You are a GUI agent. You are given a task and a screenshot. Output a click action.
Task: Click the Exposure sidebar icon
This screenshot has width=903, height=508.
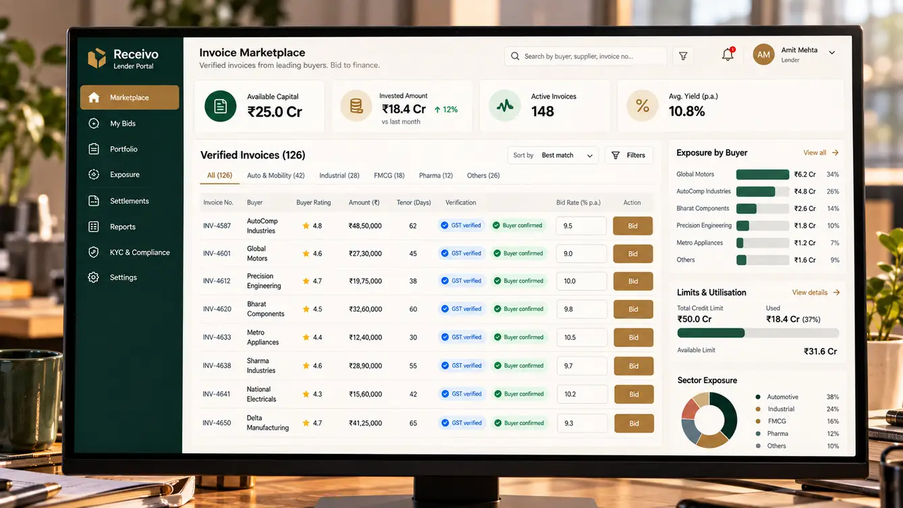point(94,175)
